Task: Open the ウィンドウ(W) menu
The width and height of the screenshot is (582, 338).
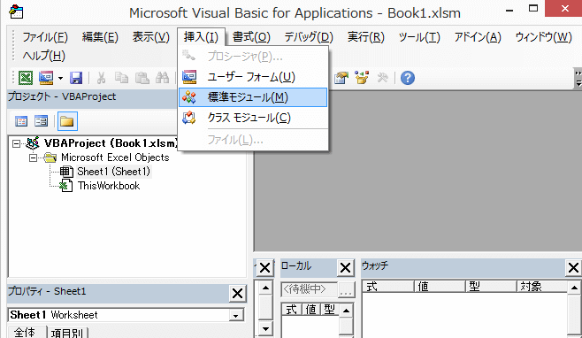Action: [x=543, y=37]
